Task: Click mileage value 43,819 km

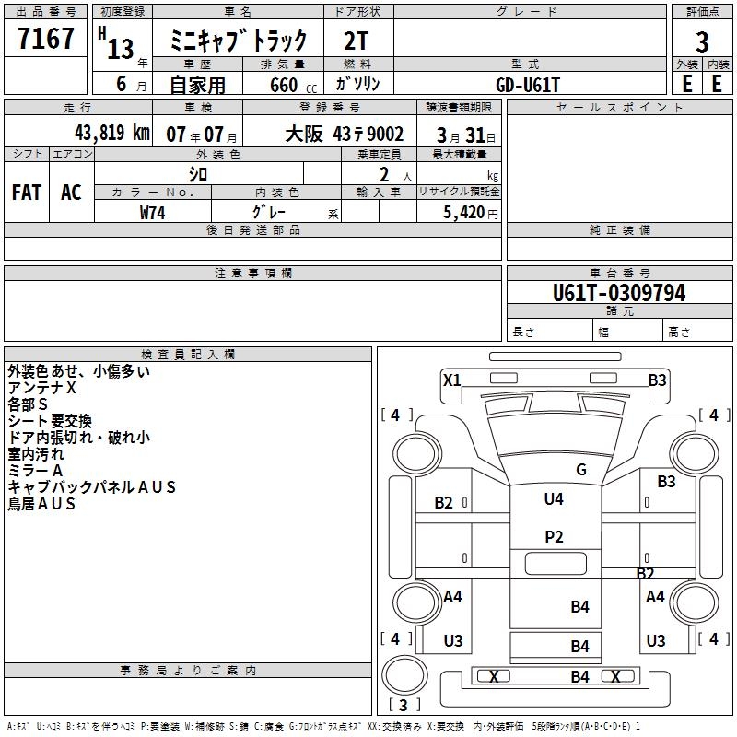Action: [x=111, y=132]
